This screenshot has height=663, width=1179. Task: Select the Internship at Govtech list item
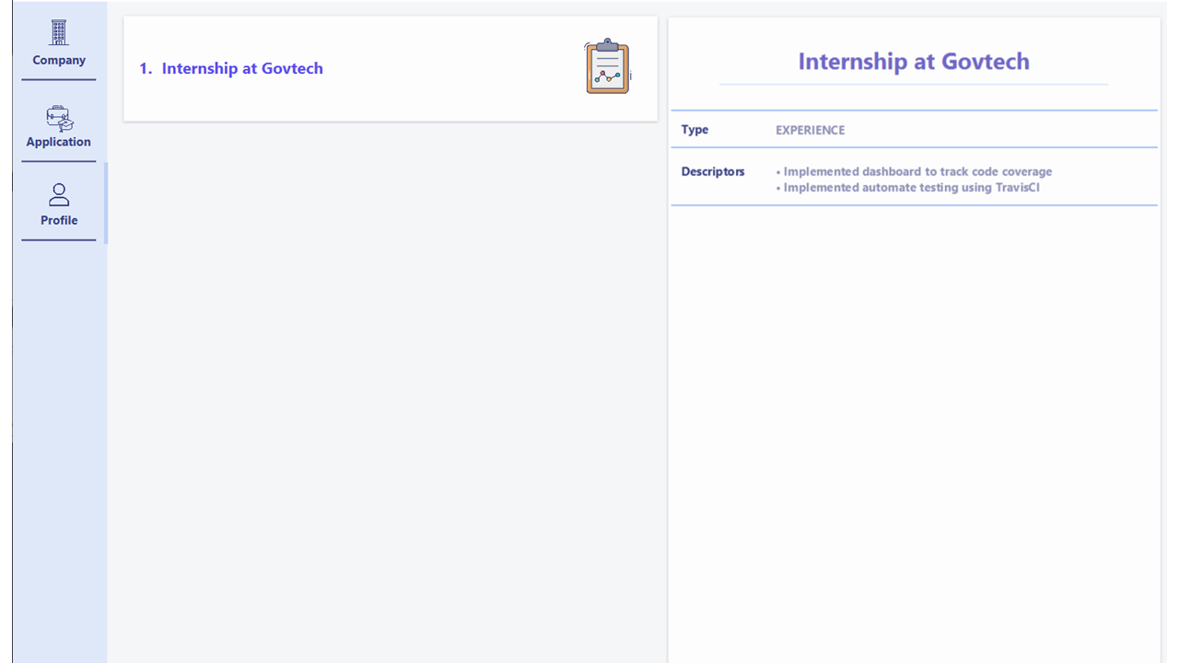click(x=391, y=68)
